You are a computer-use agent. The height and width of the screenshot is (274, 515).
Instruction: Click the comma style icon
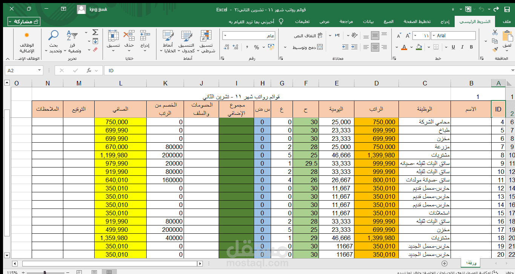pos(247,47)
